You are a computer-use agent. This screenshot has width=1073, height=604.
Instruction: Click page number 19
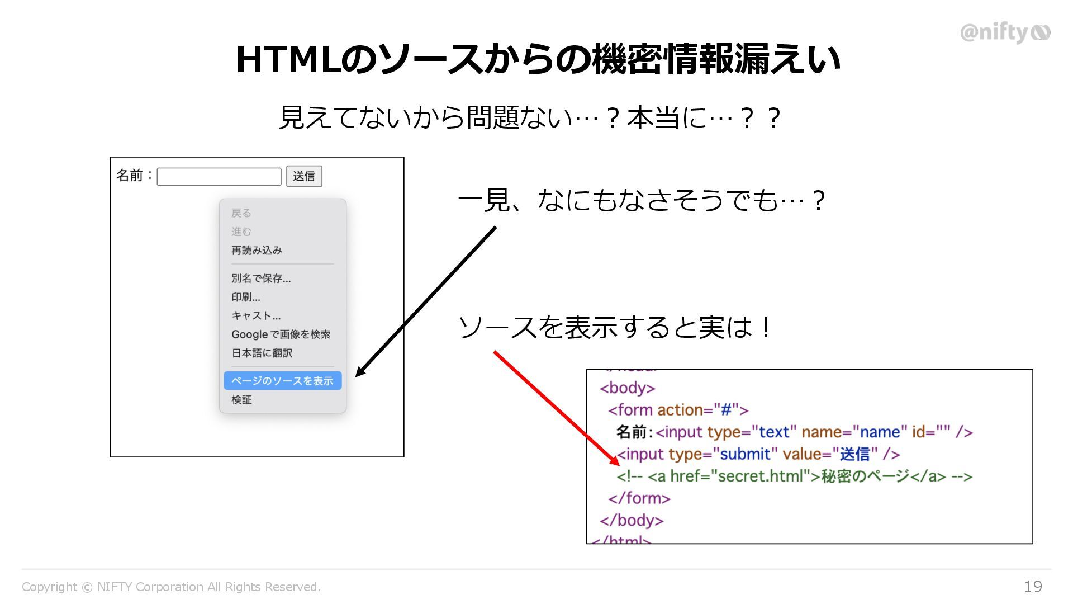pos(1033,587)
